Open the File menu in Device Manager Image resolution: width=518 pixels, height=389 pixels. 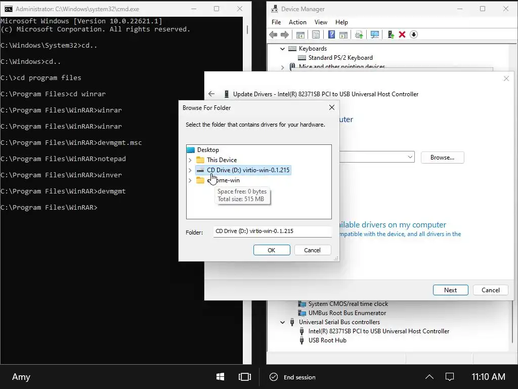[x=276, y=22]
